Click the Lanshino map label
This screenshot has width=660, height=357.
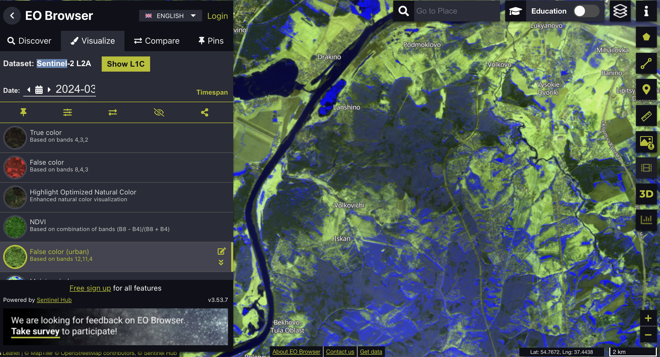tap(346, 107)
